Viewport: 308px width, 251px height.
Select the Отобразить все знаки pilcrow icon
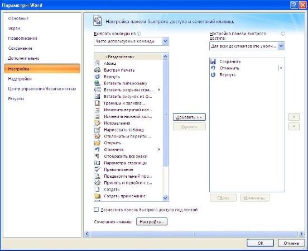[97, 156]
